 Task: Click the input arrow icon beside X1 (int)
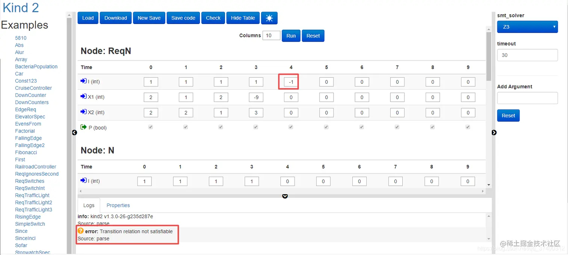click(x=83, y=97)
